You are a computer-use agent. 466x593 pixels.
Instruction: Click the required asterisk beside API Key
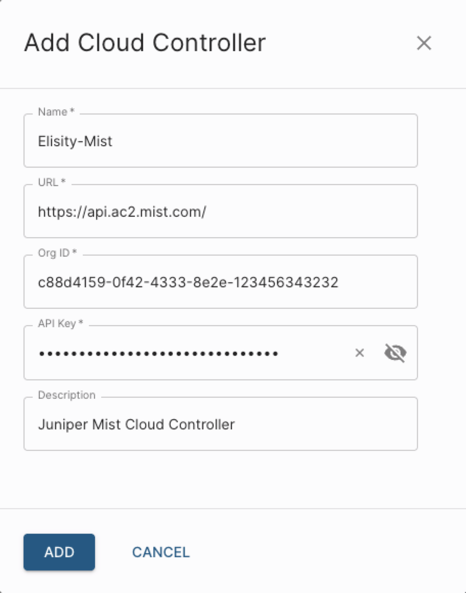(81, 324)
